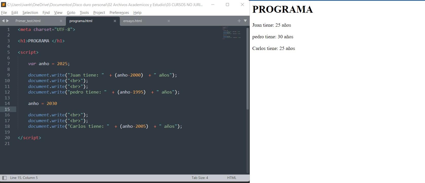Image resolution: width=425 pixels, height=183 pixels.
Task: Open the File menu
Action: [4, 13]
